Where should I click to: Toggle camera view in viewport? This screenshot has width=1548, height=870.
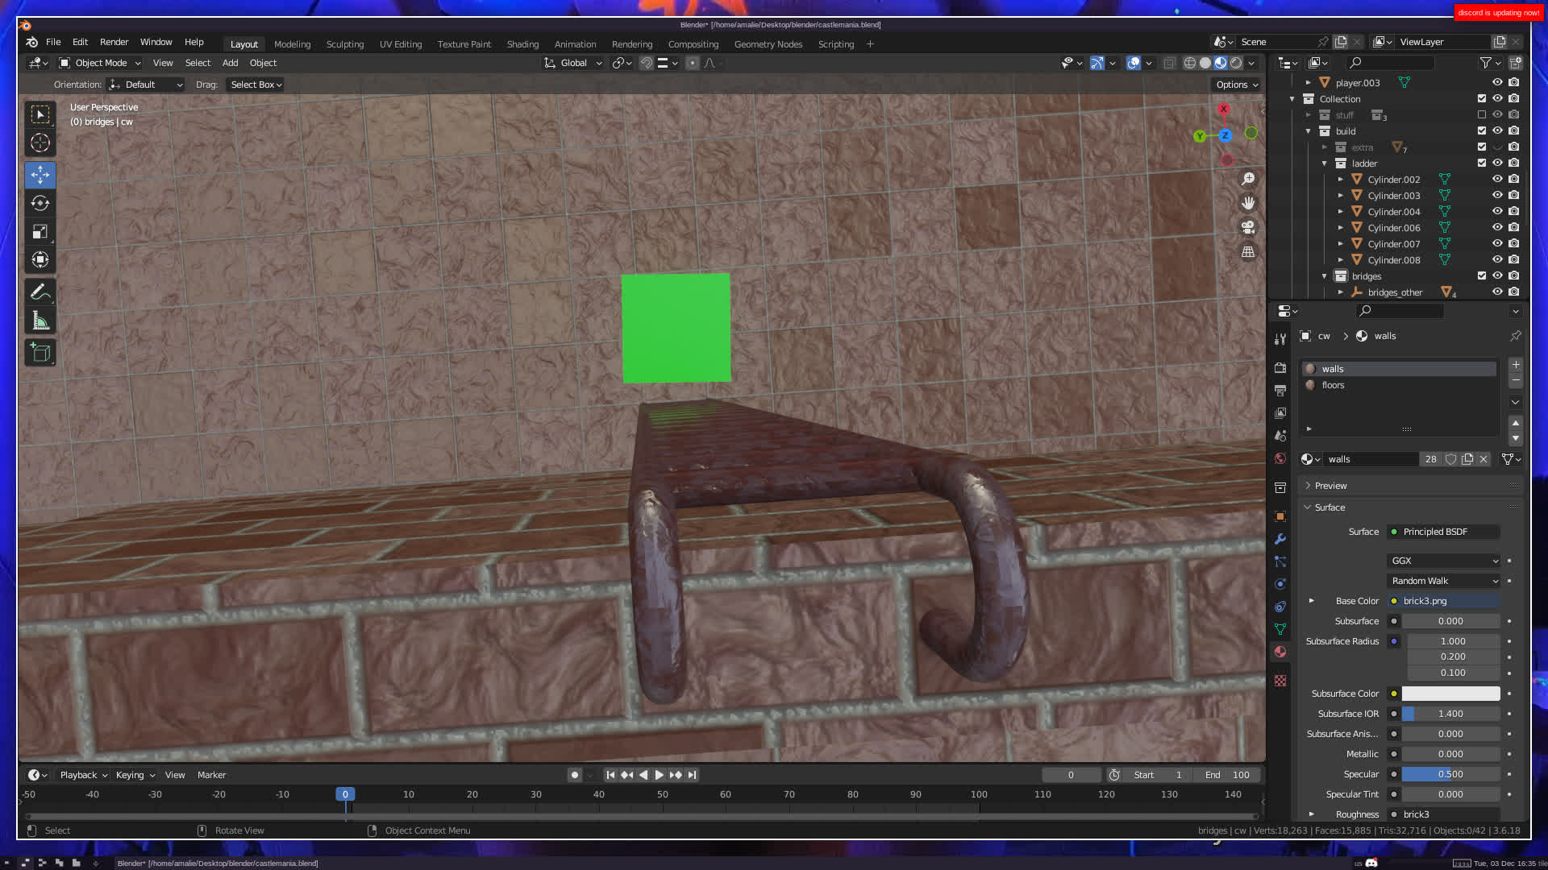click(x=1248, y=228)
